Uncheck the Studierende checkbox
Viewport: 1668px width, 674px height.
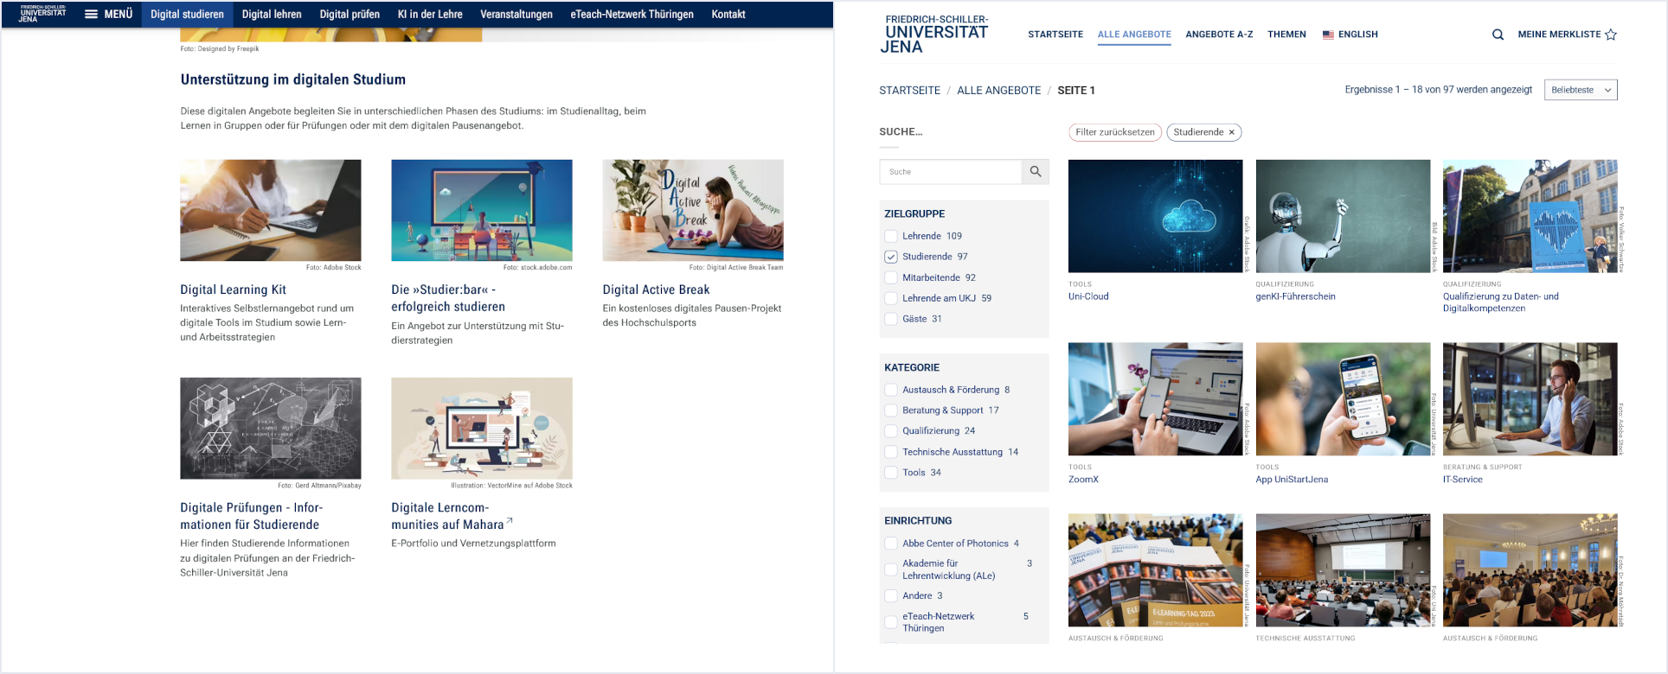click(x=890, y=257)
